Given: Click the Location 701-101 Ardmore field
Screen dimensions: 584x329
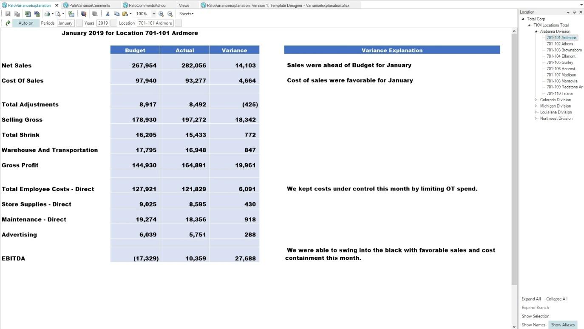Looking at the screenshot, I should pos(155,23).
